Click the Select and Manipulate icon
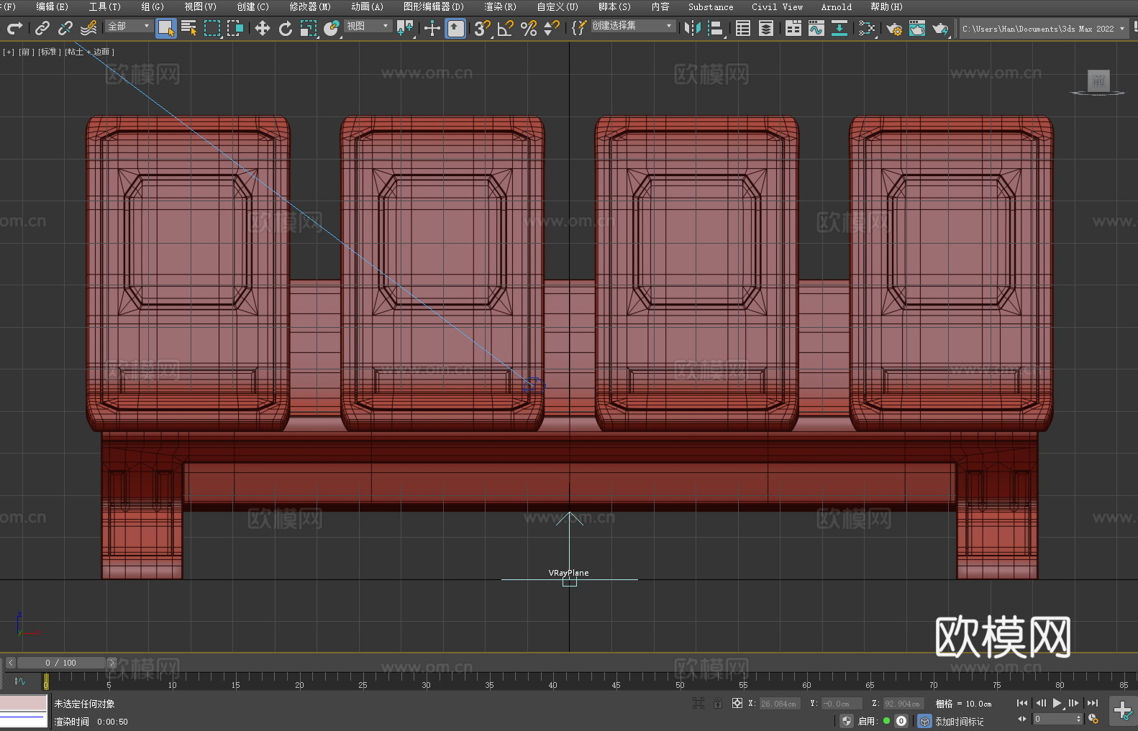 pos(432,28)
